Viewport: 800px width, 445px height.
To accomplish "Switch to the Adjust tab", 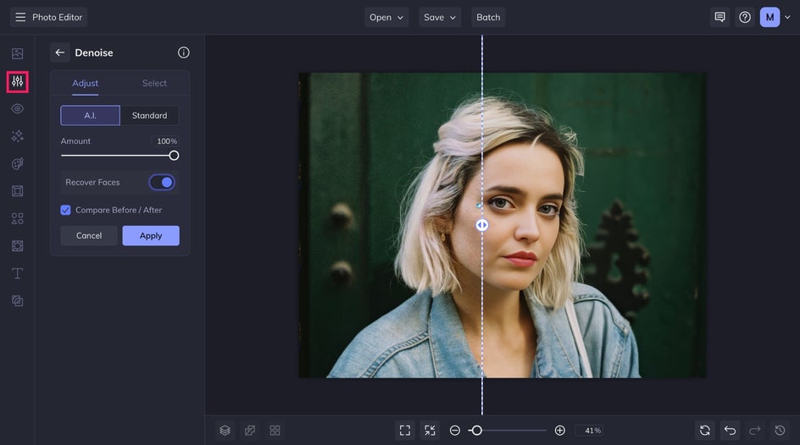I will tap(86, 83).
